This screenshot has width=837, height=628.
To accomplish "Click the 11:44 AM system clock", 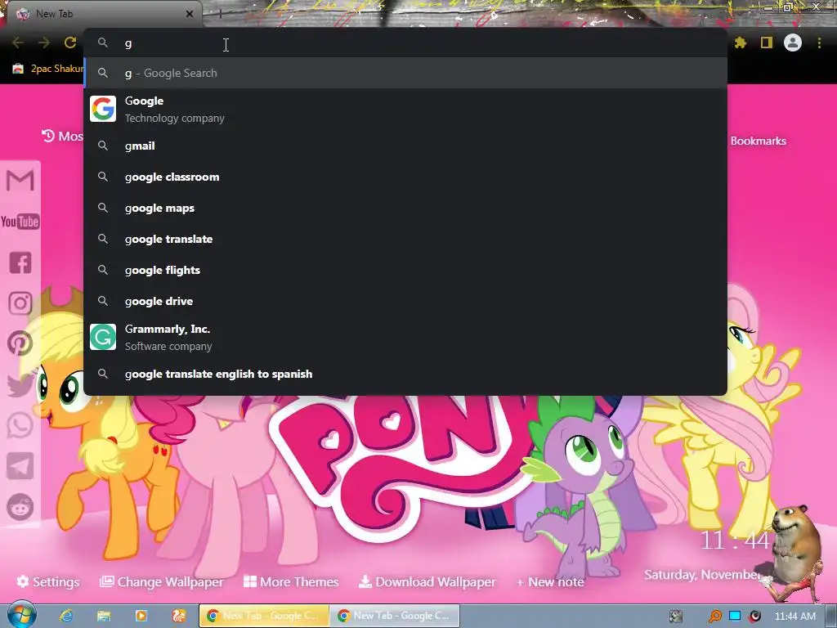I will point(794,617).
